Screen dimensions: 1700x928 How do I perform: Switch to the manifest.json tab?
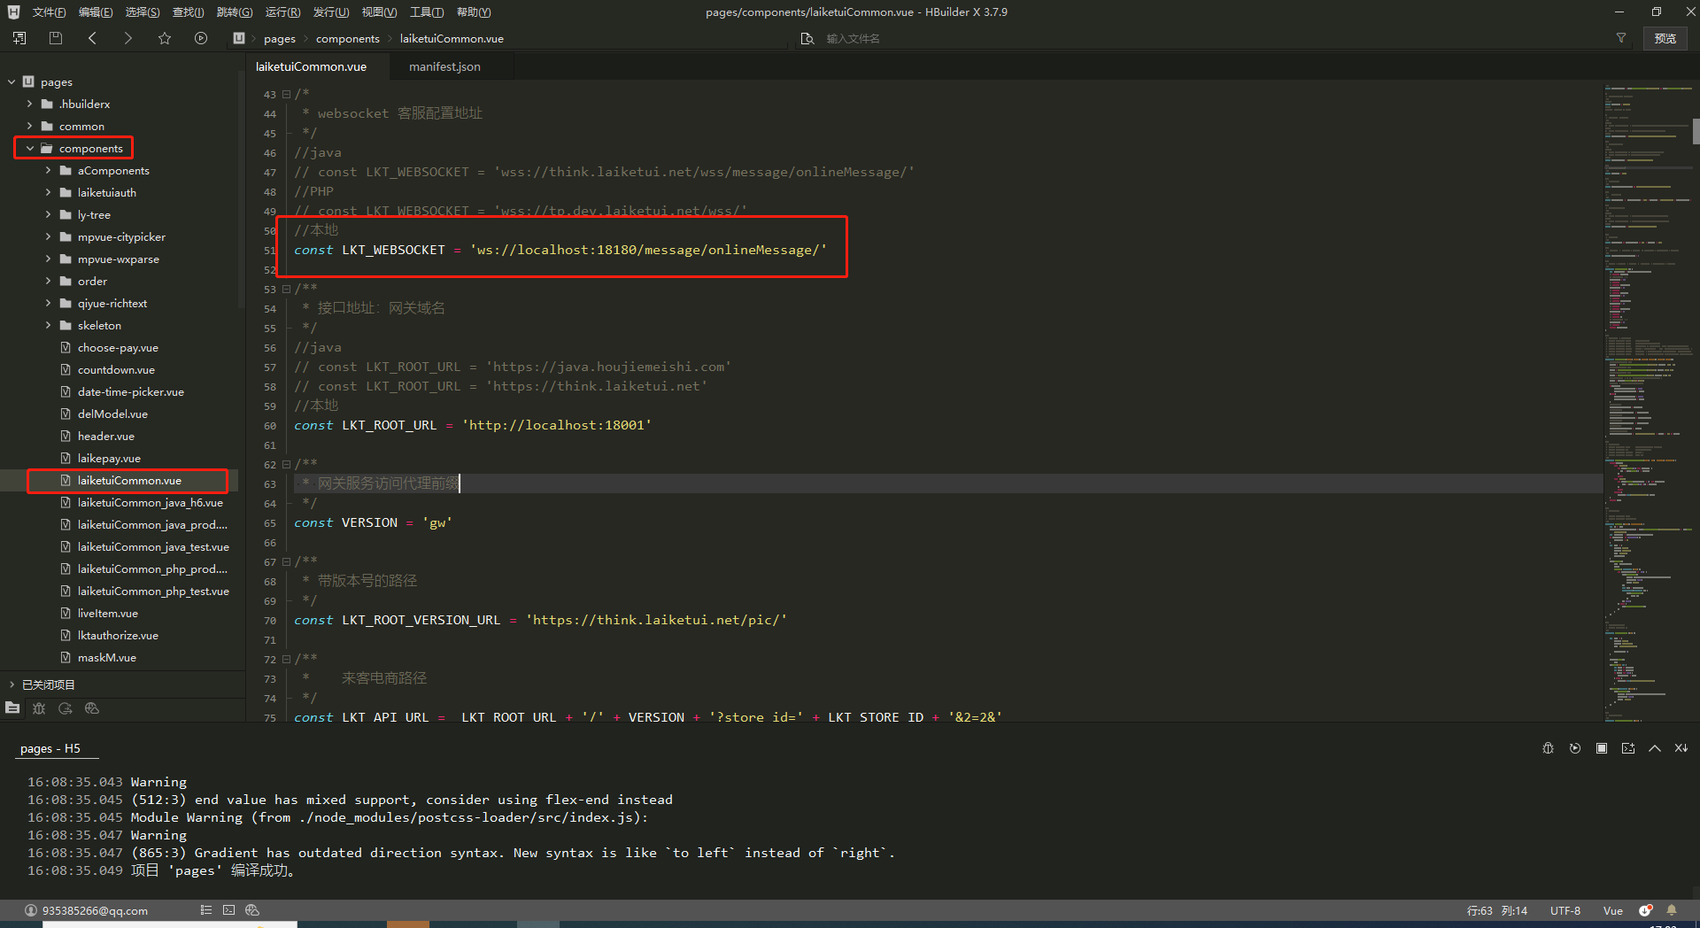pos(444,66)
